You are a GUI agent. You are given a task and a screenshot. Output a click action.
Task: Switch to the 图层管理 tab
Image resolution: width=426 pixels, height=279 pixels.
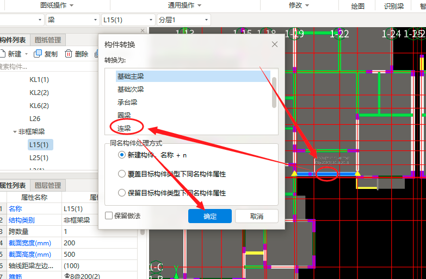tap(48, 186)
